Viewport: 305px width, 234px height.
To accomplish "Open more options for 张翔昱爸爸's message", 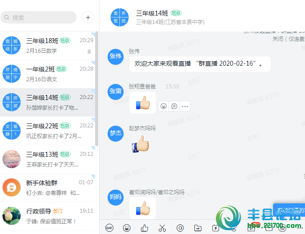I will (x=185, y=106).
